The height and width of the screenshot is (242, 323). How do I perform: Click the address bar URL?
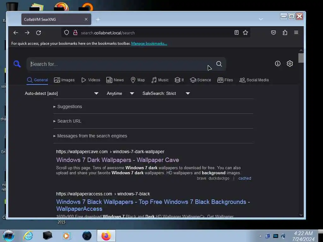coord(108,33)
